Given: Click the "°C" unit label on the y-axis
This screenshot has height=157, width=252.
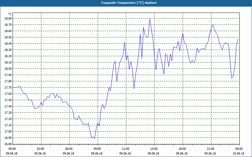Looking at the screenshot, I should [x=10, y=14].
